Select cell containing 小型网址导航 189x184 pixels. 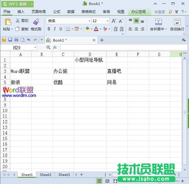(x=90, y=60)
